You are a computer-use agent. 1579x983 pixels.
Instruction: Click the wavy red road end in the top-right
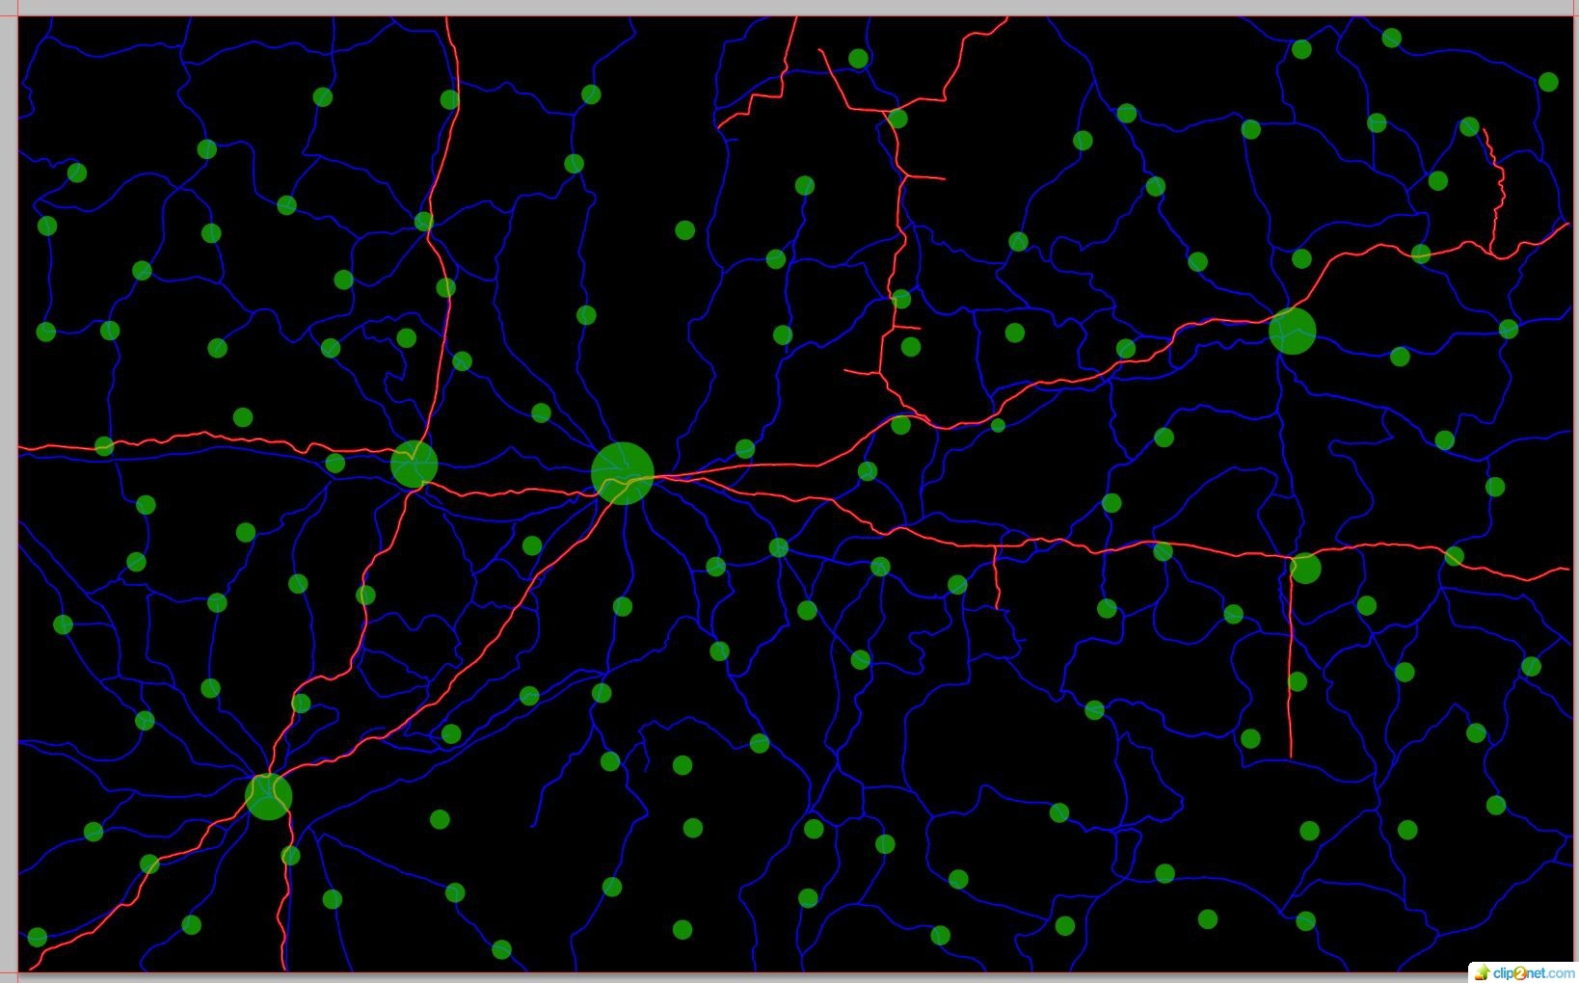pos(1485,130)
